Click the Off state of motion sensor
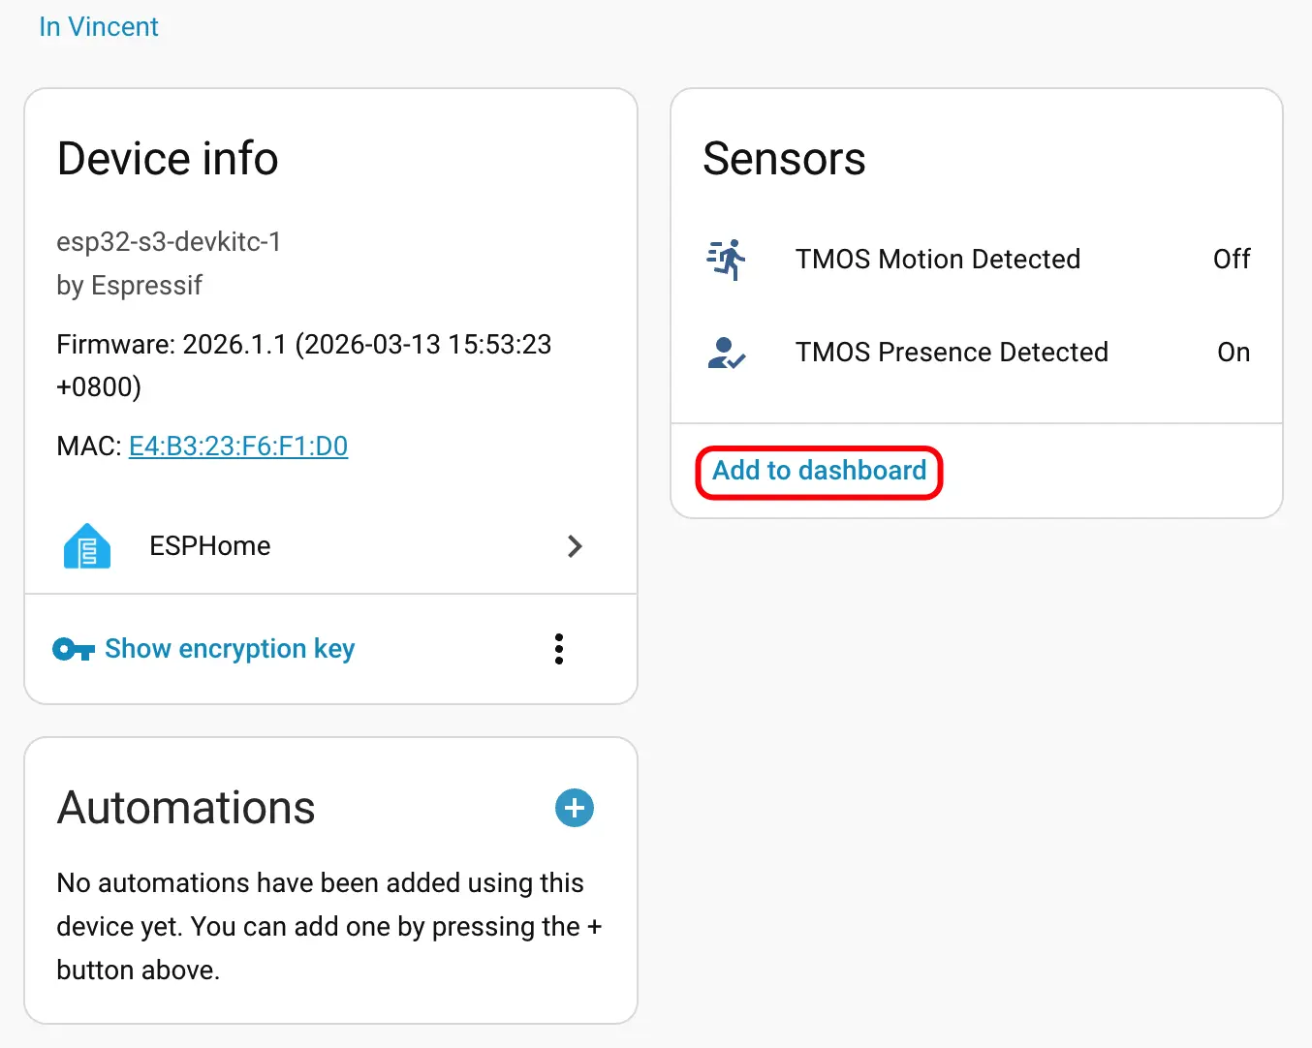The image size is (1312, 1048). pyautogui.click(x=1232, y=260)
